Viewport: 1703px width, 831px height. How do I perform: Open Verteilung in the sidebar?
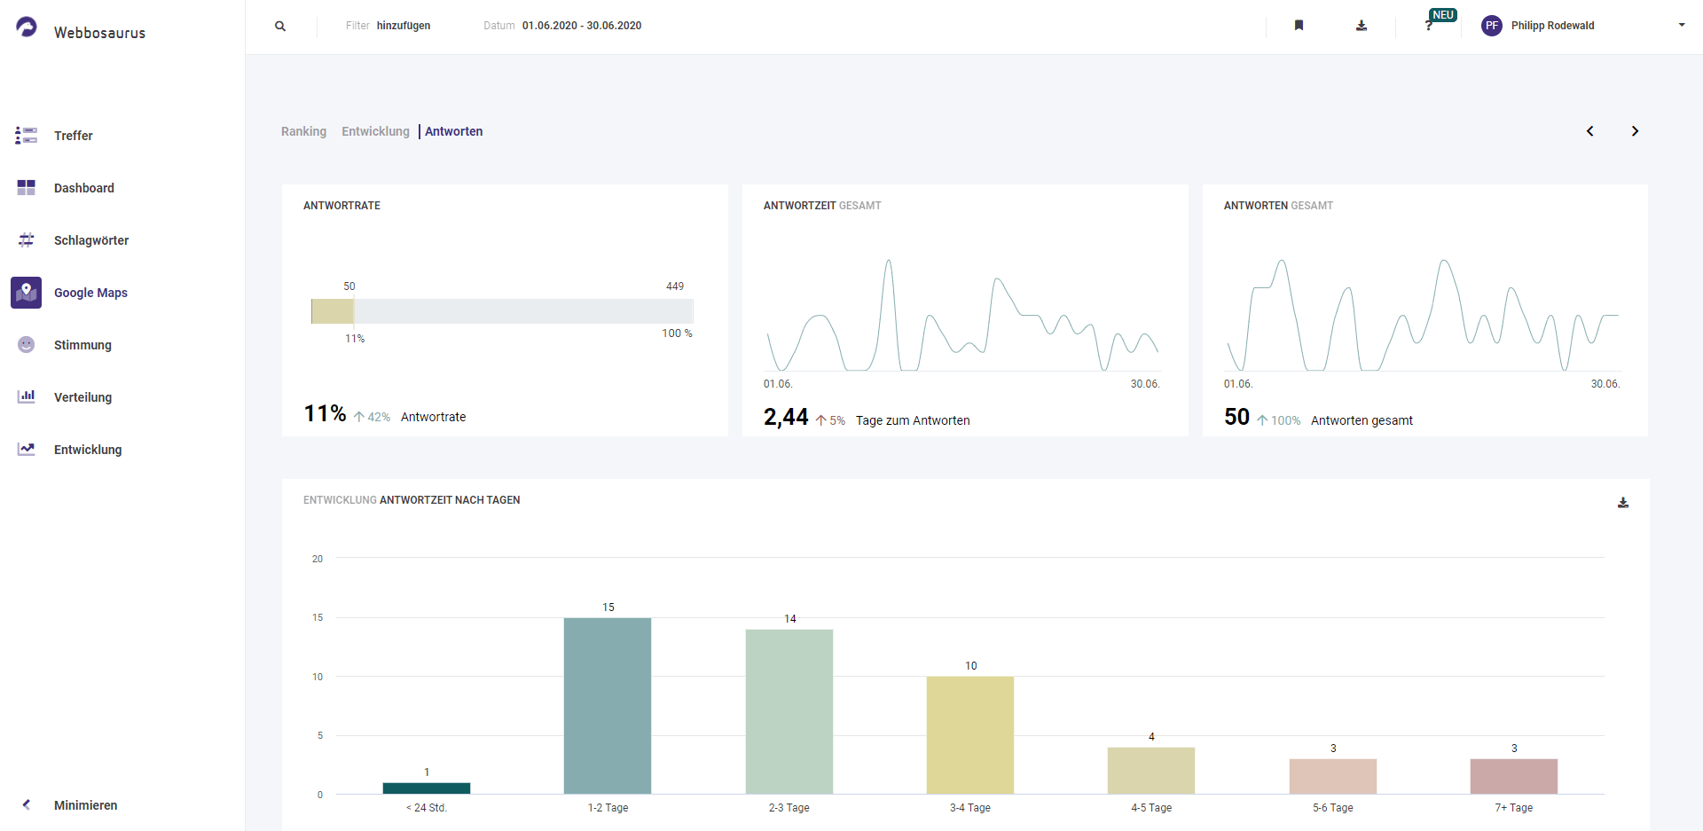click(82, 397)
